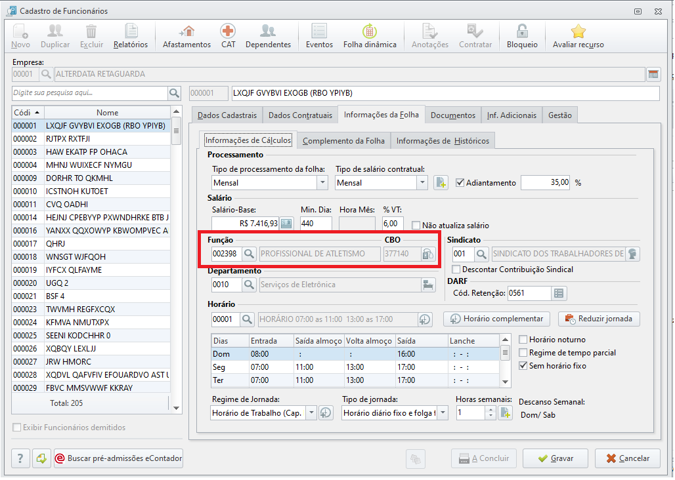Viewport: 675px width, 480px height.
Task: Expand Tipo de processamento da folha dropdown
Action: pyautogui.click(x=322, y=183)
